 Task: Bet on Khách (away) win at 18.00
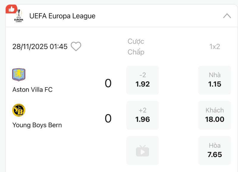coord(214,115)
